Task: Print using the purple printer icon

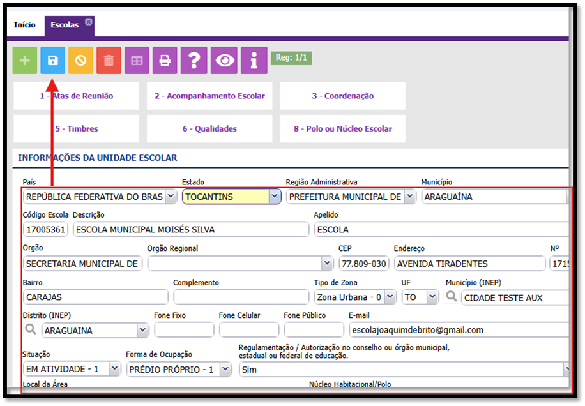Action: point(165,61)
